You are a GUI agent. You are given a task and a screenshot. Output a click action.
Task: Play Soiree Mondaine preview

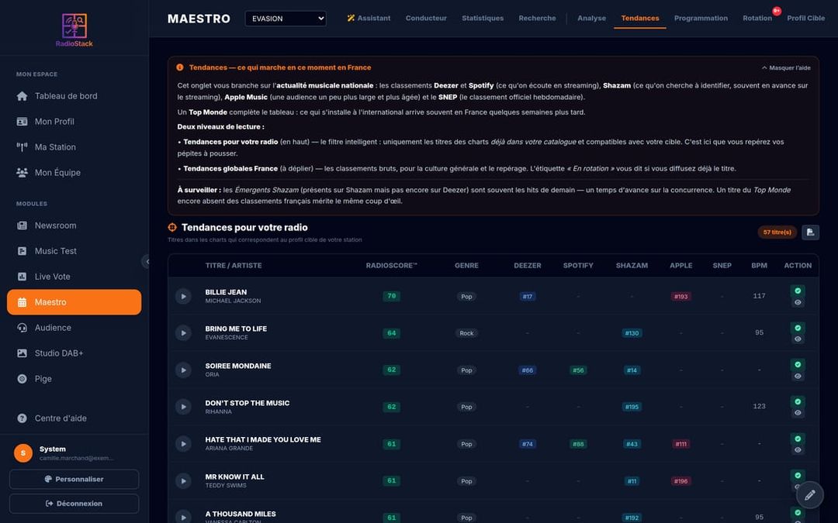click(183, 370)
